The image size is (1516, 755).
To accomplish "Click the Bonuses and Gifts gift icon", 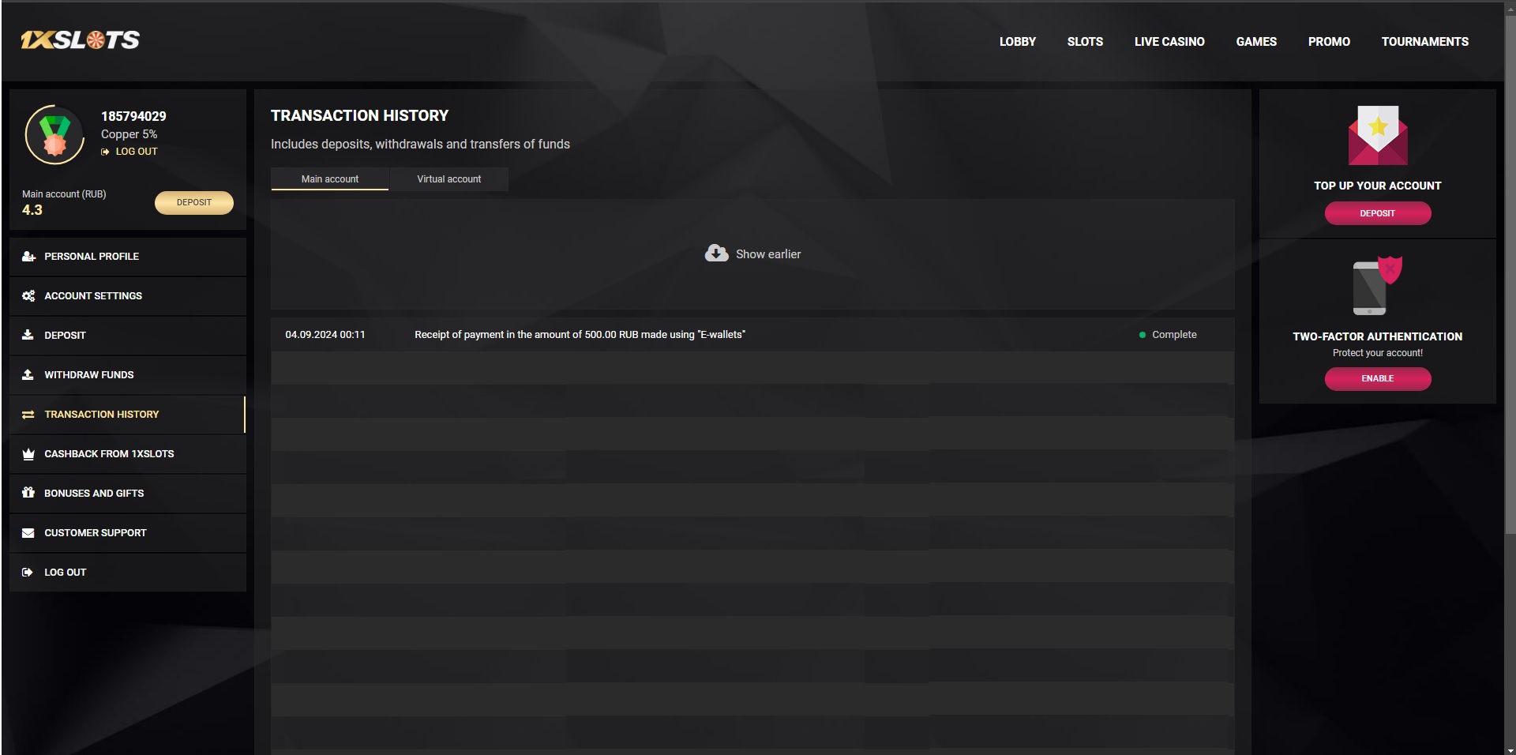I will tap(28, 493).
